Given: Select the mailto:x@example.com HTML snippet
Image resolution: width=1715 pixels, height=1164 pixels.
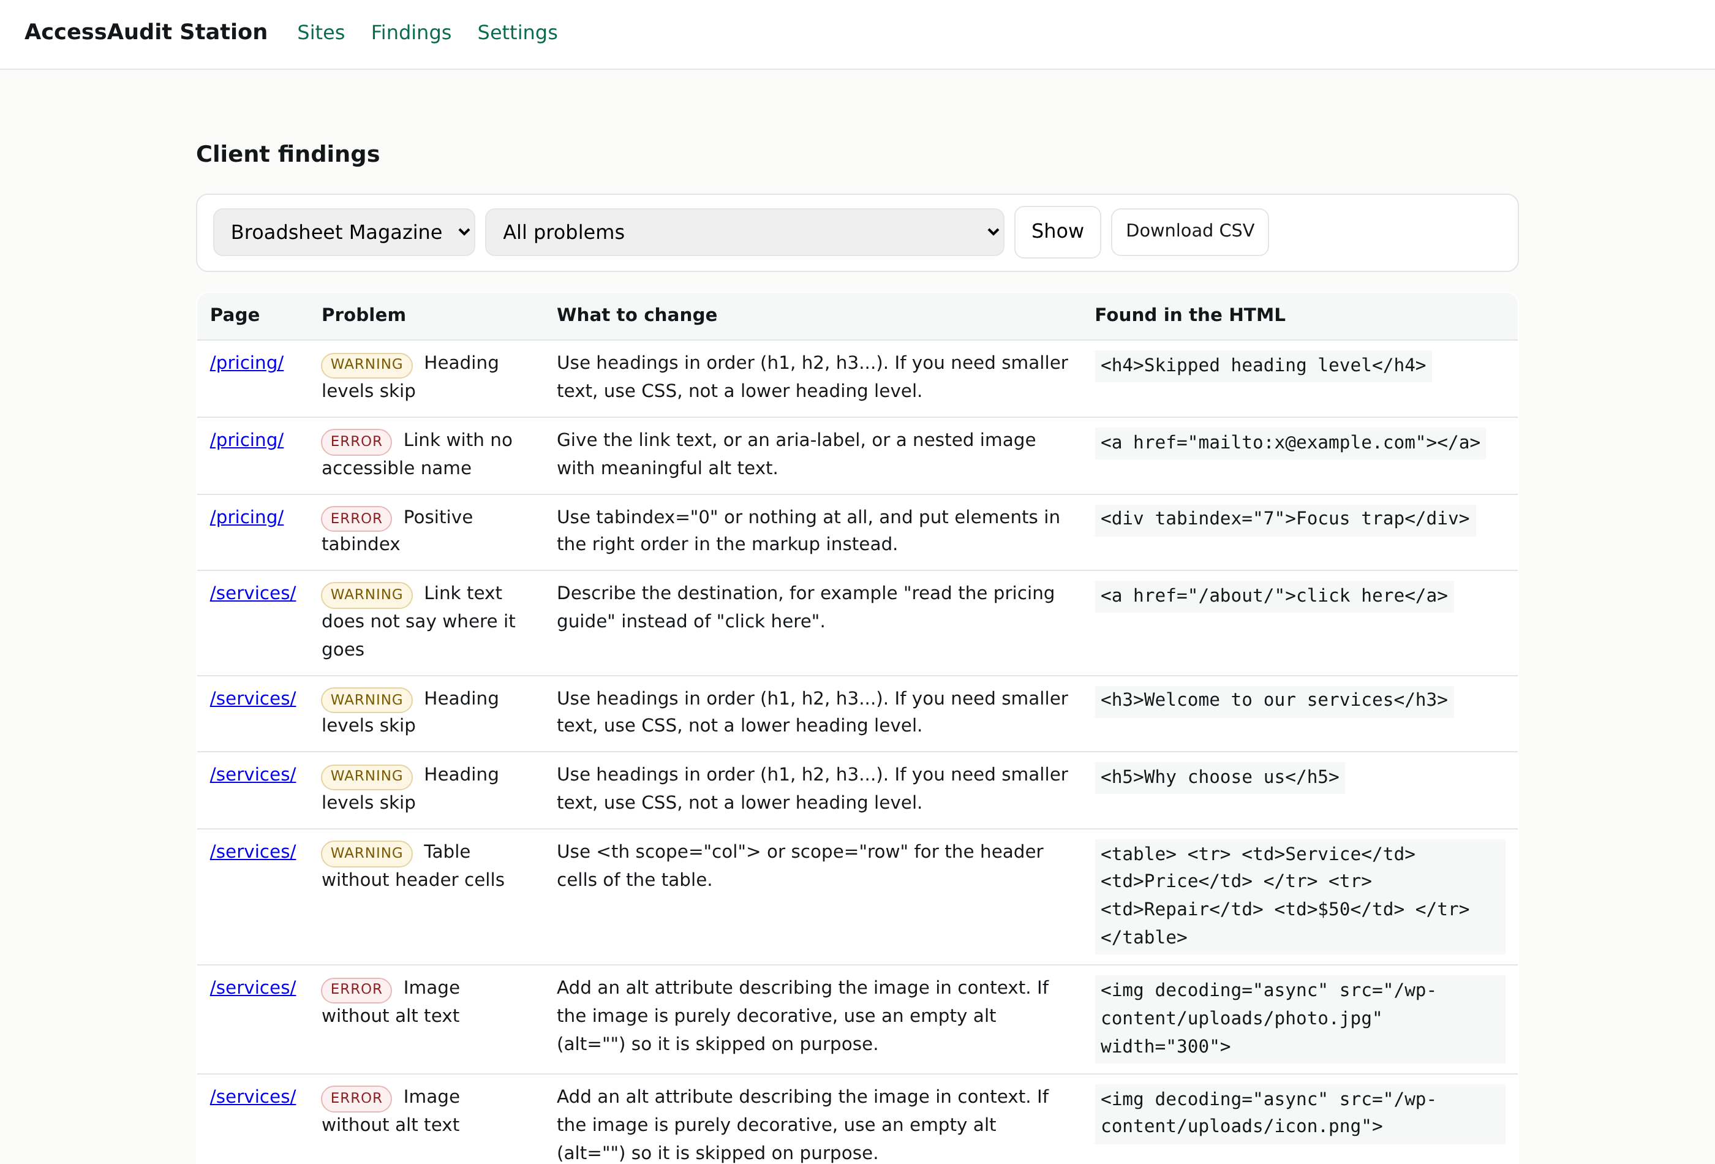Looking at the screenshot, I should tap(1289, 443).
